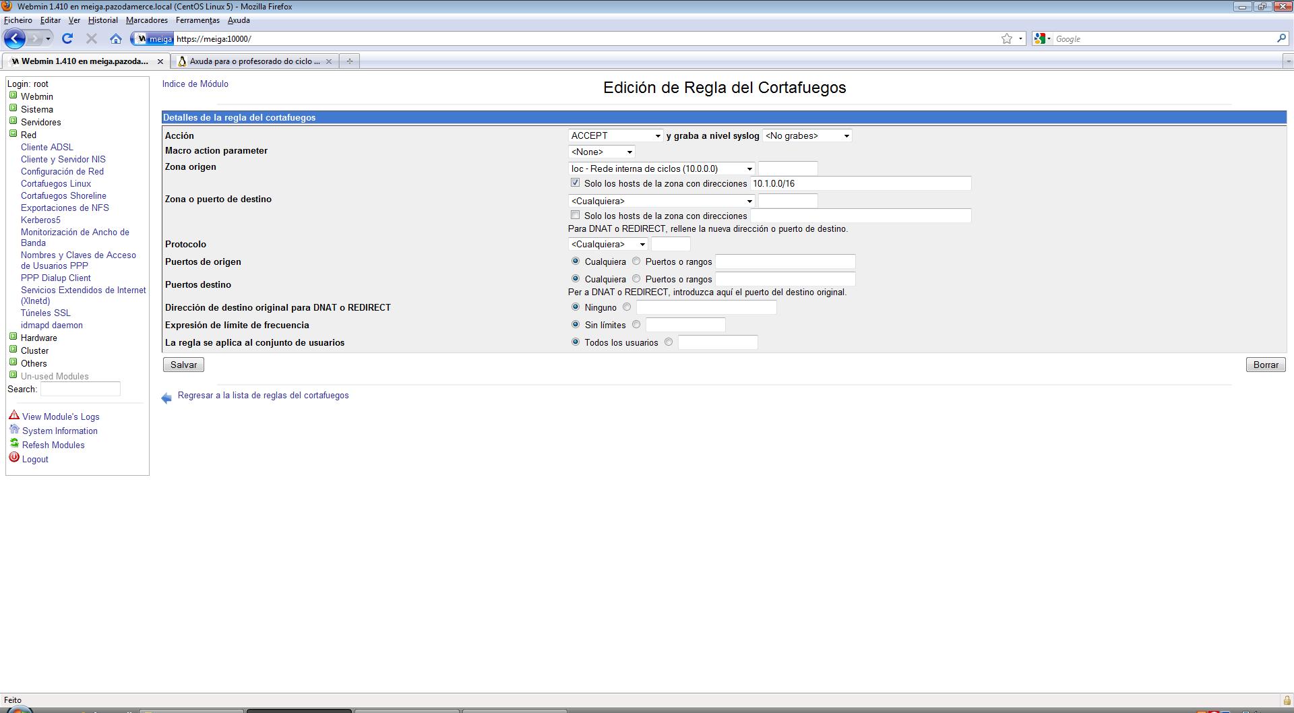Select 'Puertos o rangos' for Puertos de origen

pyautogui.click(x=636, y=261)
